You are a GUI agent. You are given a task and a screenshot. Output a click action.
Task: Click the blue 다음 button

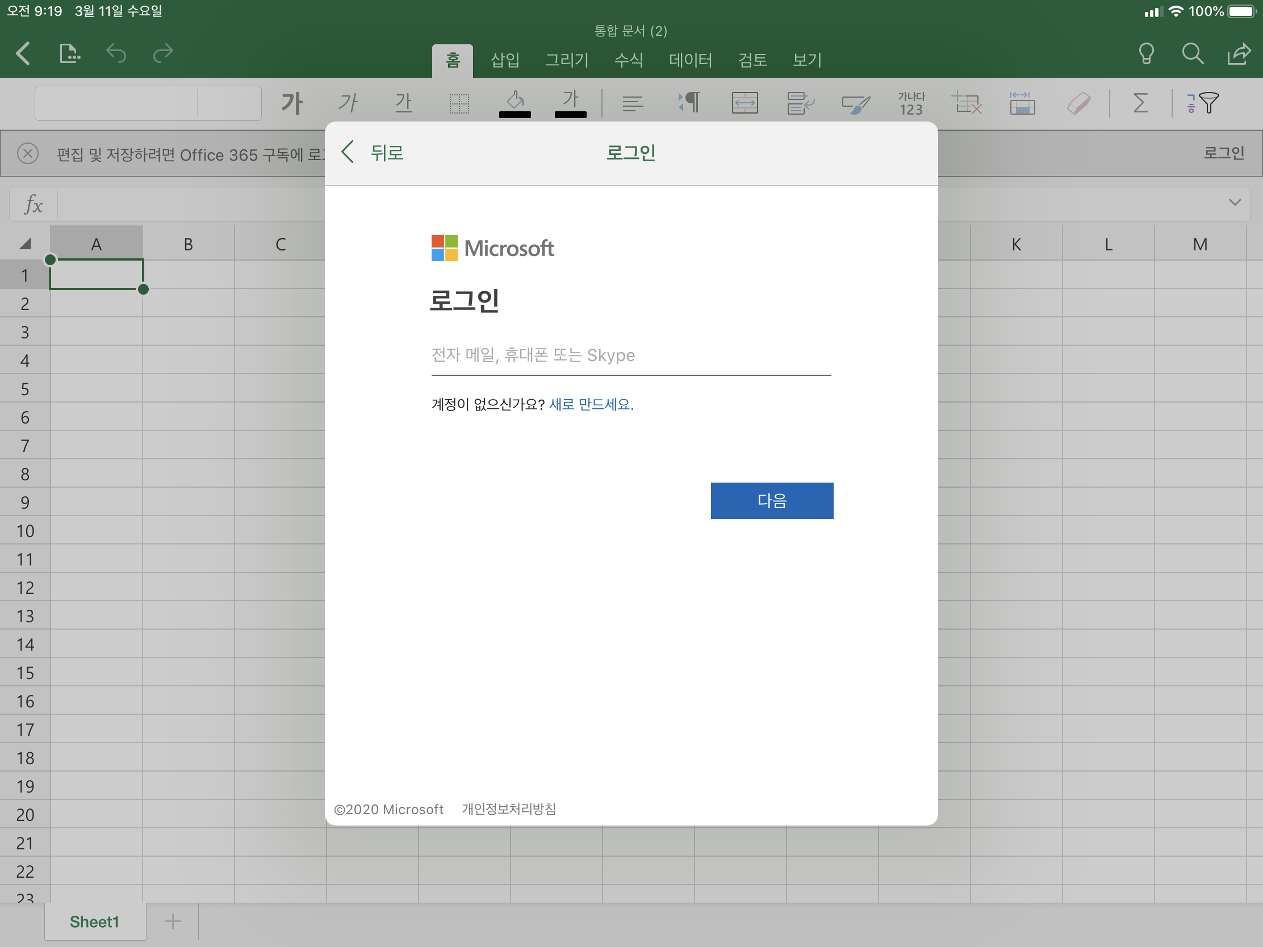tap(771, 501)
